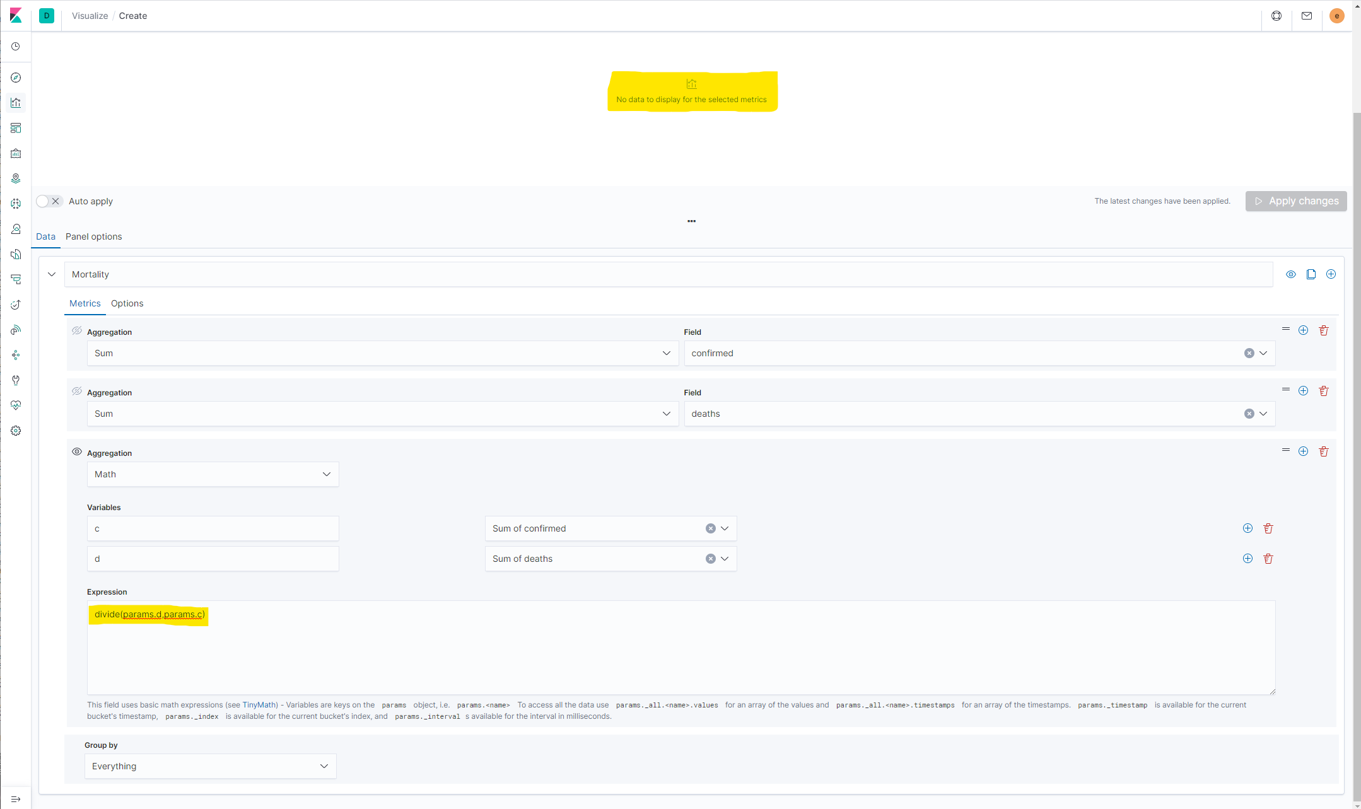Collapse the Mortality series section

(x=52, y=274)
